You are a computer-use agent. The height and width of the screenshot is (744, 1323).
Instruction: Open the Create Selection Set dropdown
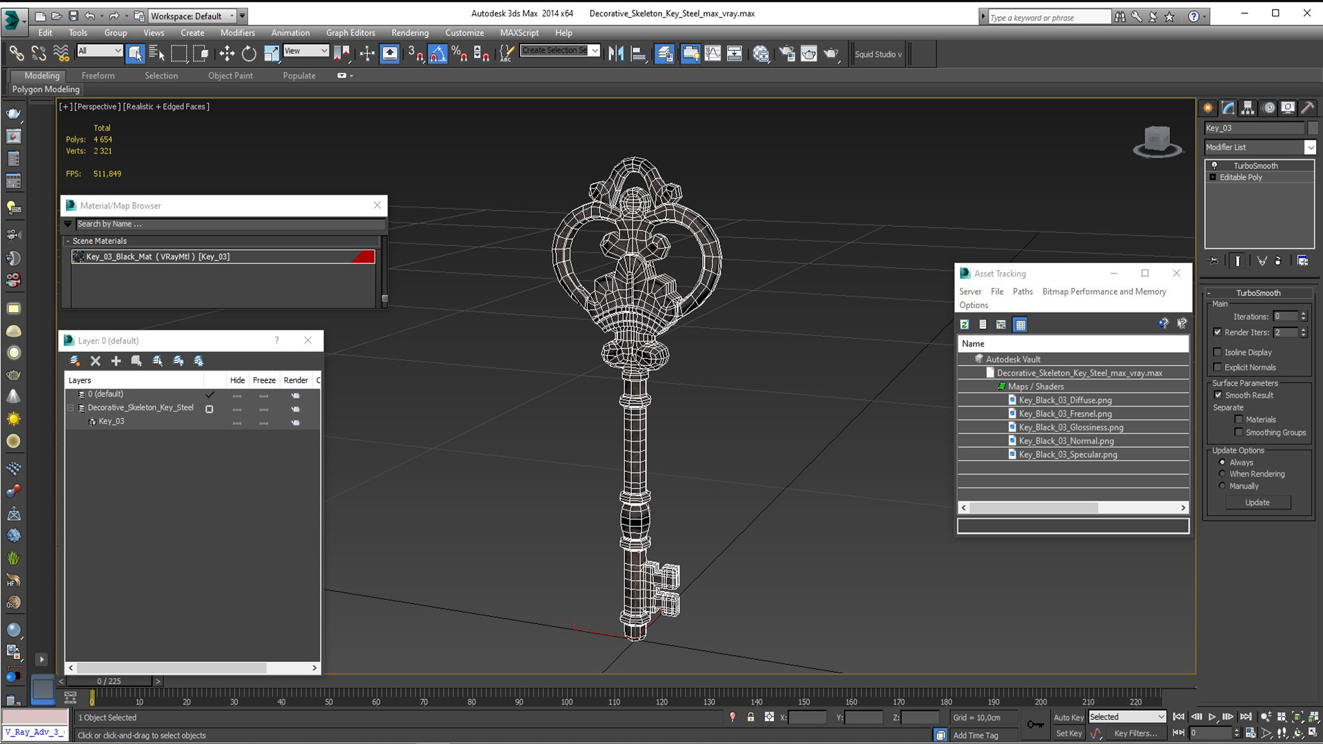595,50
